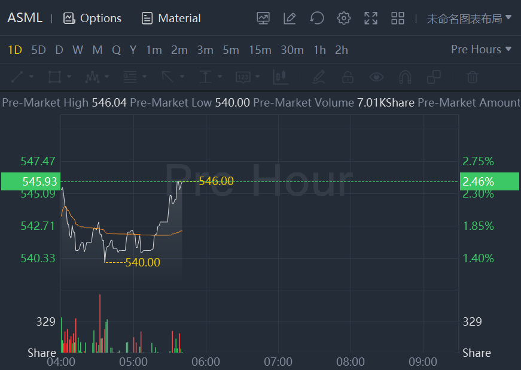
Task: Open the Options button
Action: (x=92, y=19)
